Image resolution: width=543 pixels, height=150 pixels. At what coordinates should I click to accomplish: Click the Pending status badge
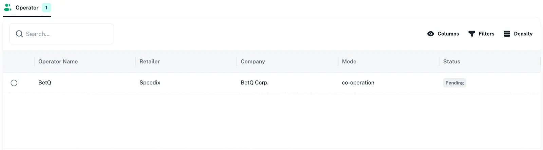pos(454,83)
